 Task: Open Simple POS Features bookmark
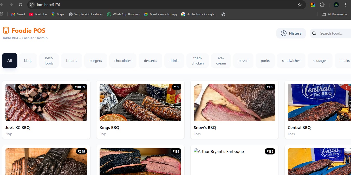[86, 14]
